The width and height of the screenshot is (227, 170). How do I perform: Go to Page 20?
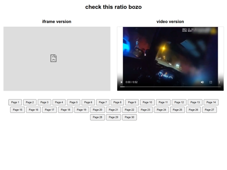point(98,110)
